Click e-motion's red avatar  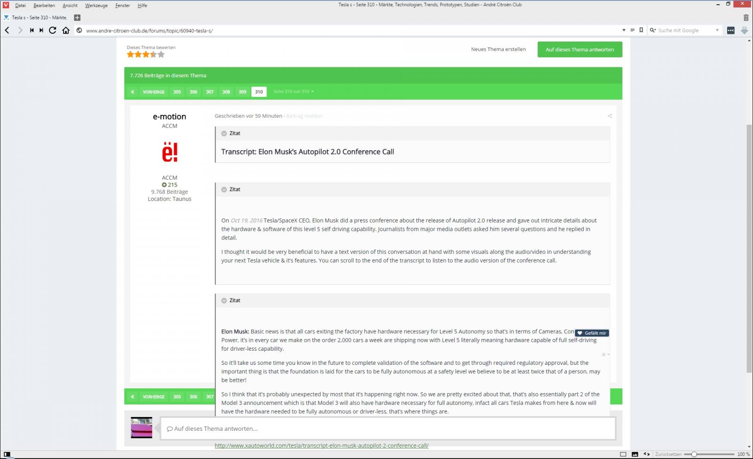click(x=169, y=152)
